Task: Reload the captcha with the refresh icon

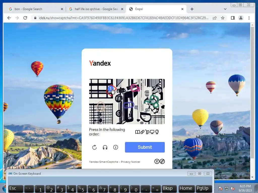Action: pyautogui.click(x=94, y=147)
